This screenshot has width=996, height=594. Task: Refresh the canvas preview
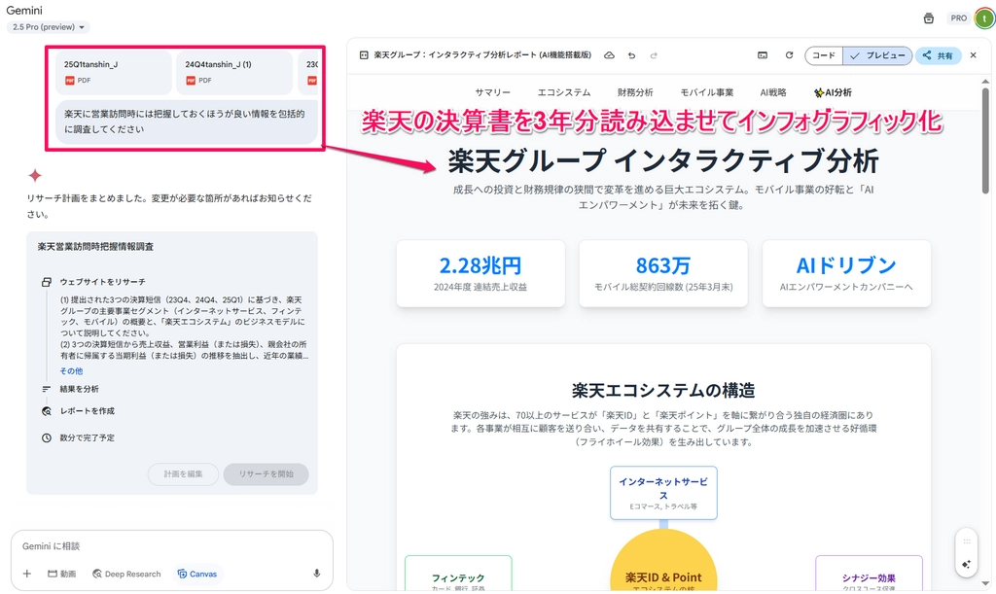click(x=789, y=55)
